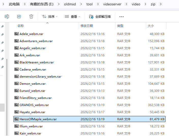Click the first pin icon in sidebar
This screenshot has width=179, height=136.
point(3,26)
